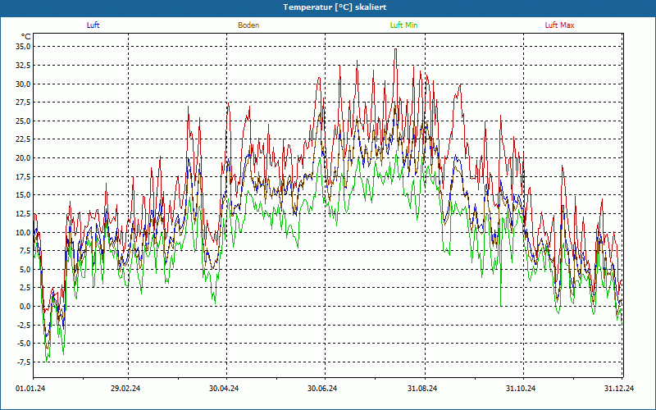This screenshot has width=656, height=410.
Task: Click the °C unit label above the axis
Action: (x=26, y=37)
